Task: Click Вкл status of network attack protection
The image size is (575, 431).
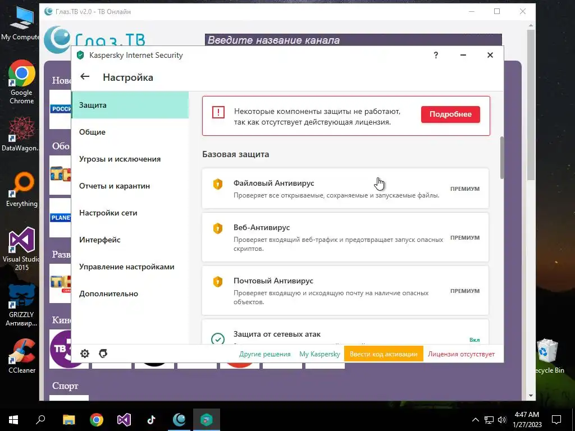Action: tap(474, 340)
